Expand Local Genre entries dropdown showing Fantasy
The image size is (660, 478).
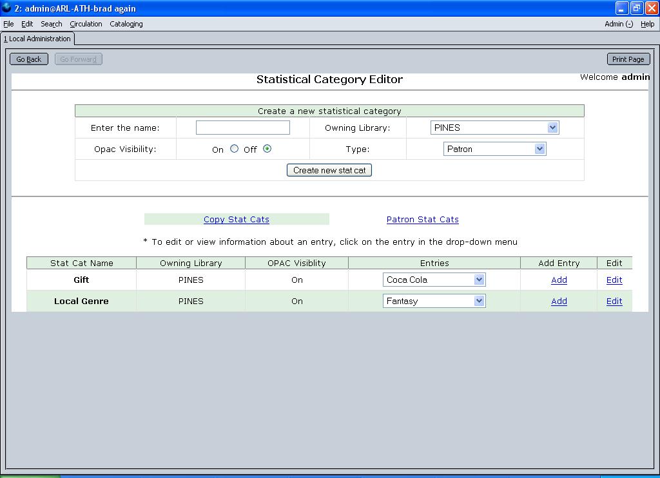coord(434,301)
